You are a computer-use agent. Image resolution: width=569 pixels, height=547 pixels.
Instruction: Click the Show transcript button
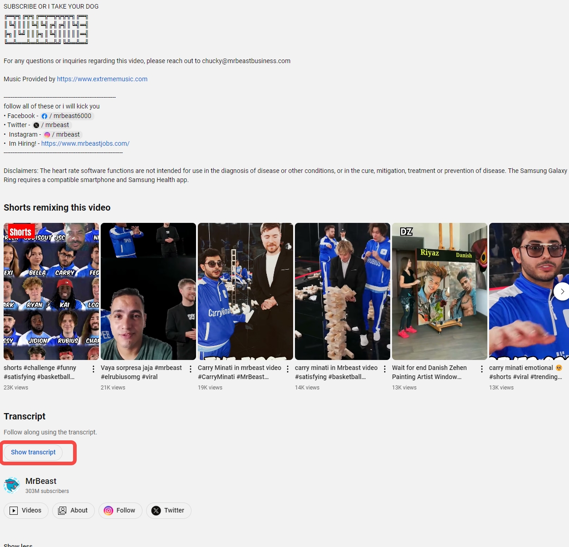33,452
